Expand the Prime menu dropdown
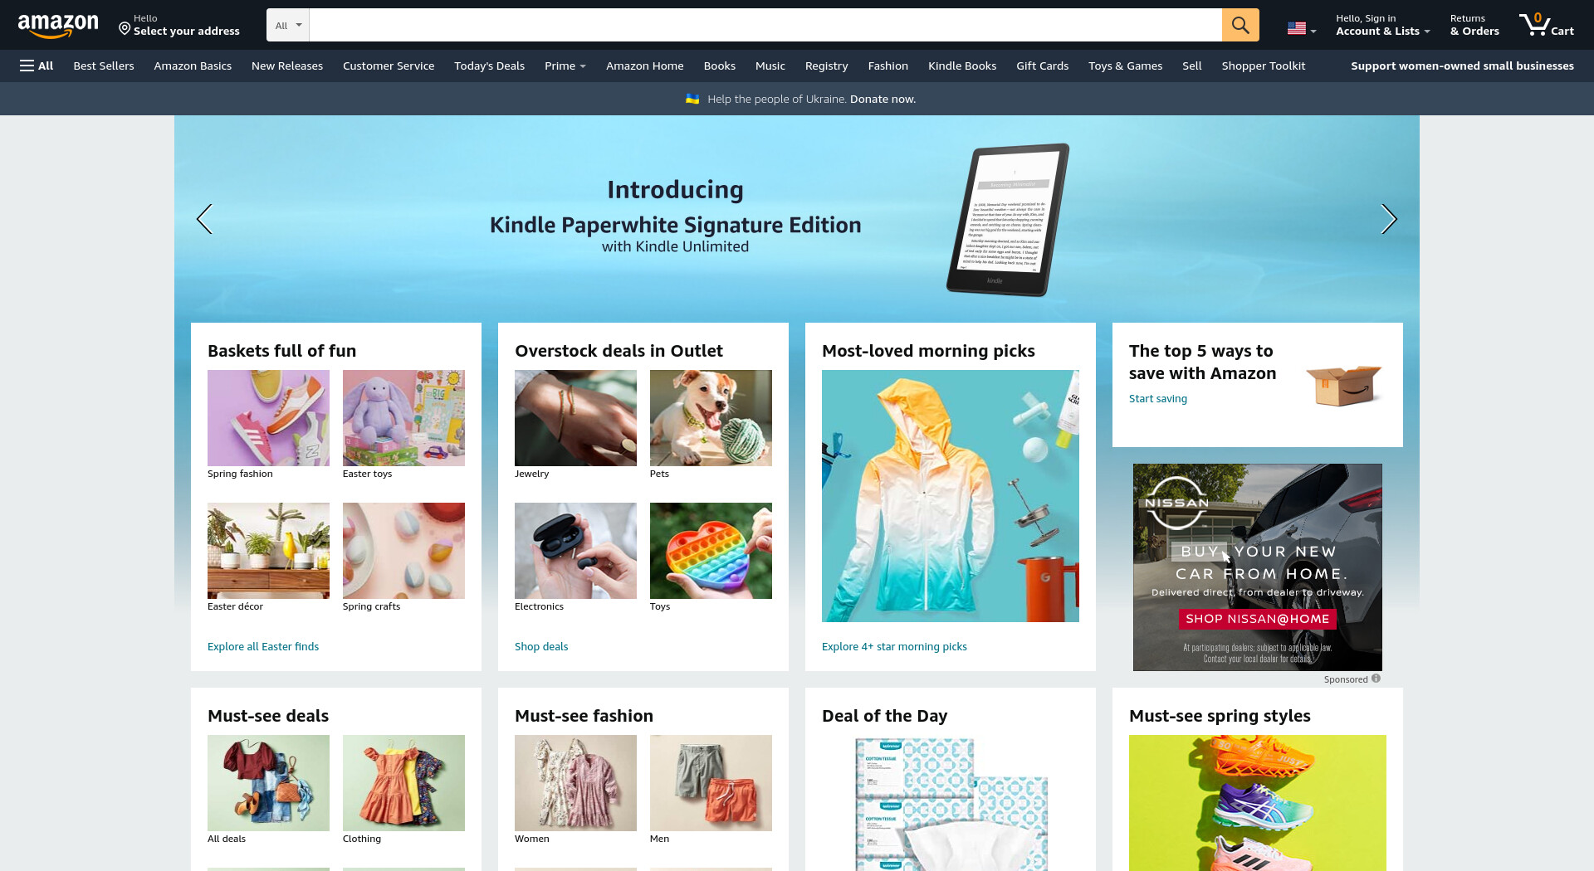This screenshot has width=1594, height=871. coord(565,66)
